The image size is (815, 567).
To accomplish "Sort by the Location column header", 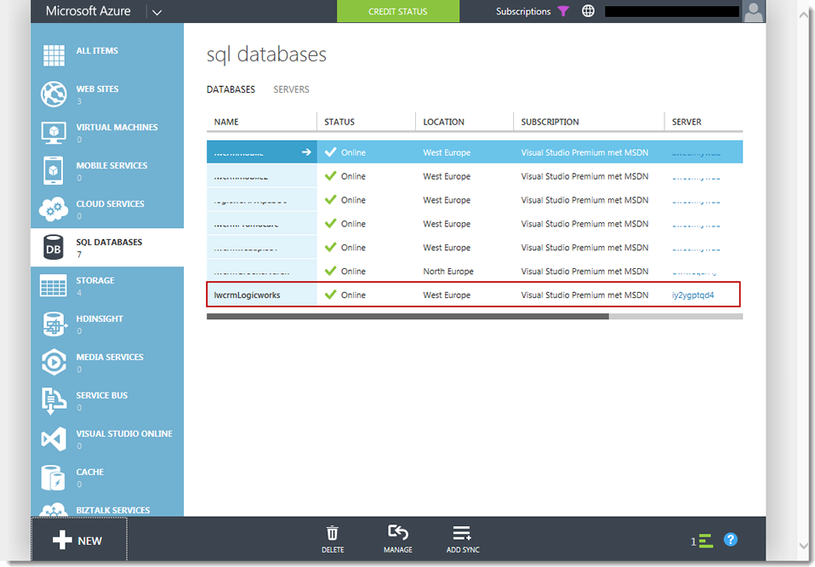I will (443, 122).
